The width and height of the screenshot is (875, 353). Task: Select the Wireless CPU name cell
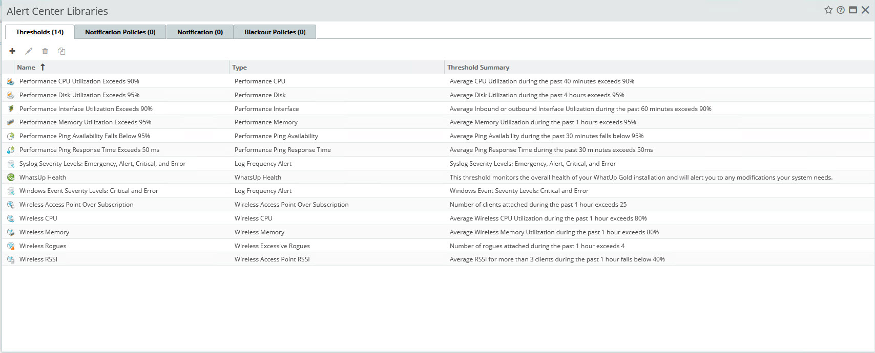38,218
